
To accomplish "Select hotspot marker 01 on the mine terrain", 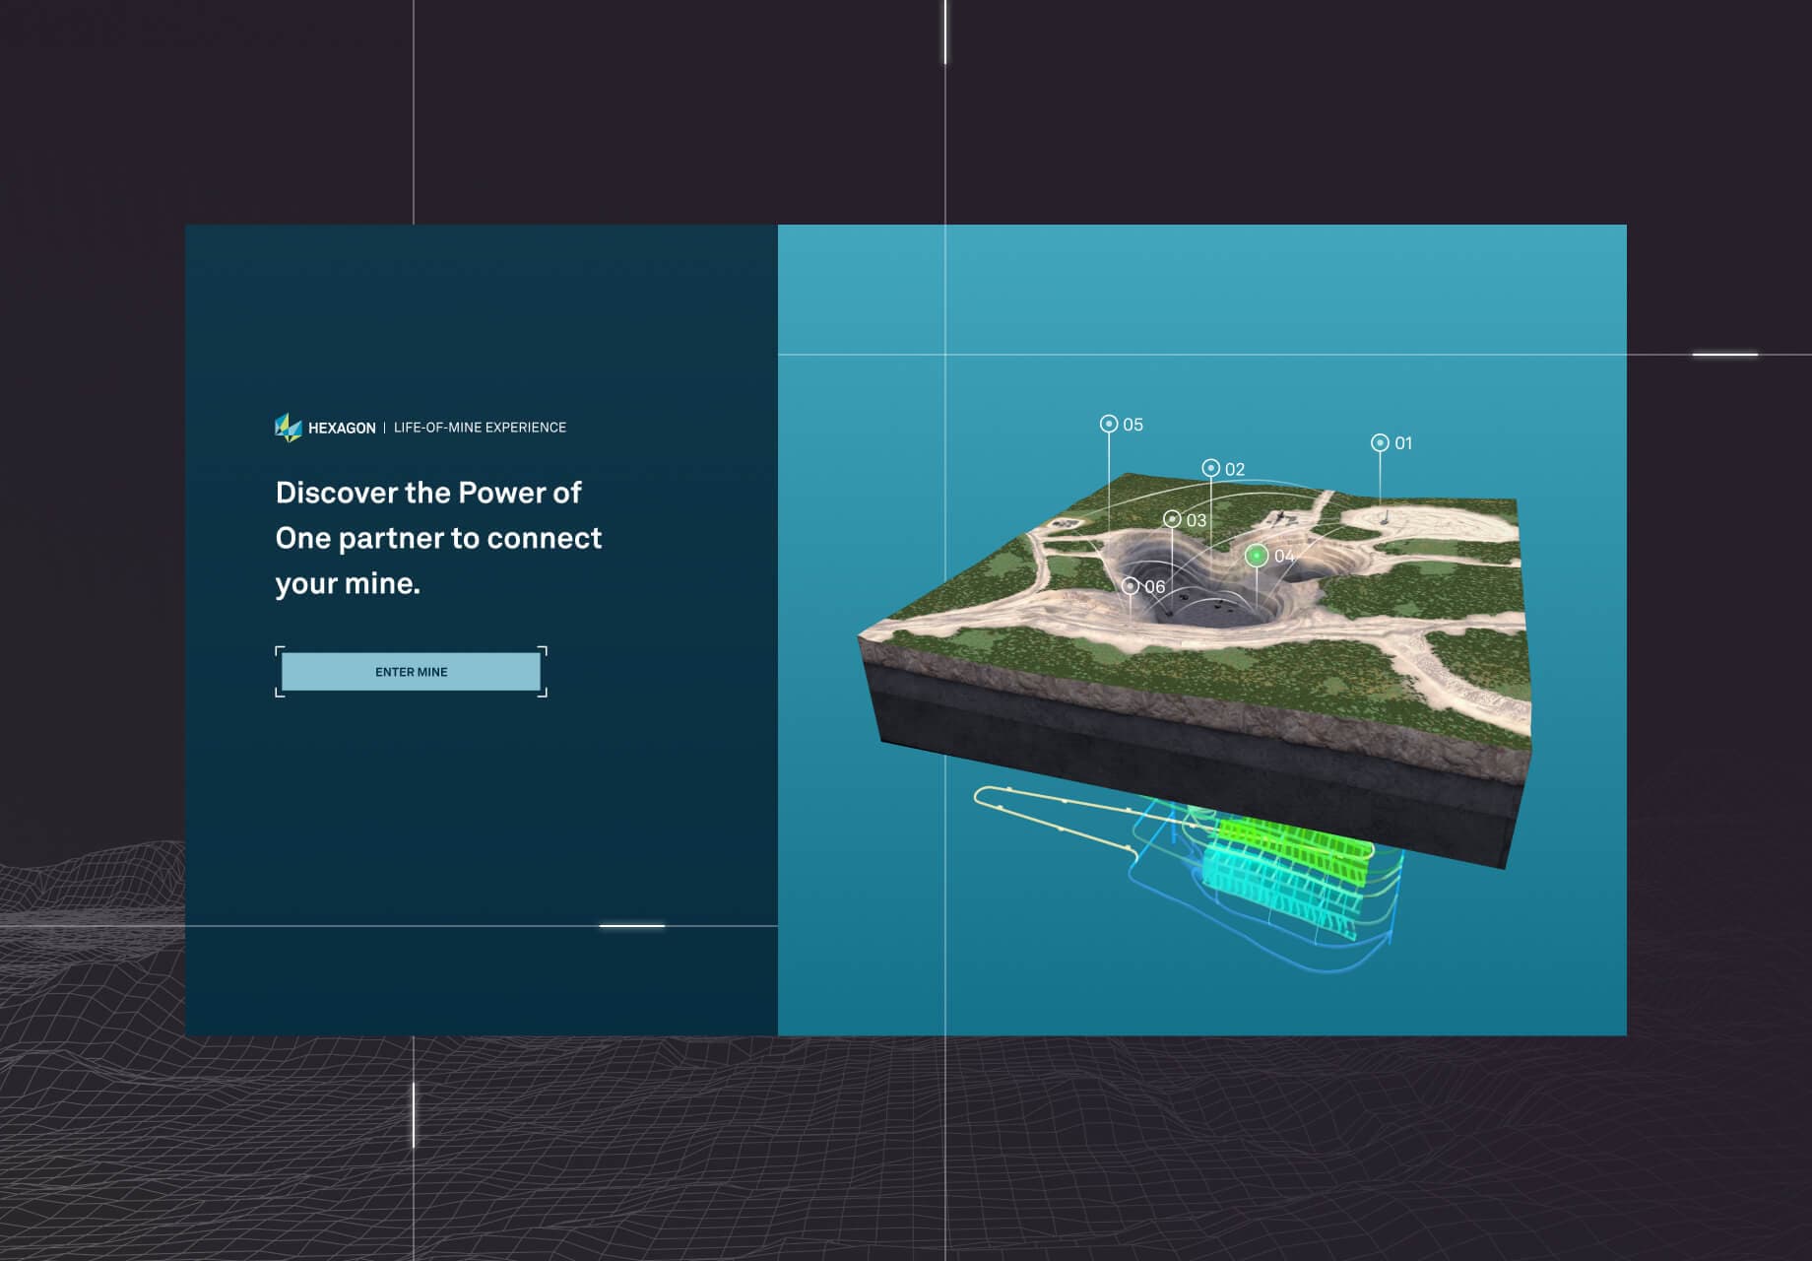I will tap(1383, 443).
